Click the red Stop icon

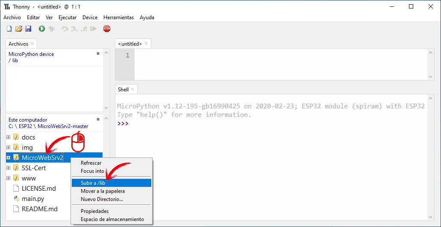pos(107,28)
